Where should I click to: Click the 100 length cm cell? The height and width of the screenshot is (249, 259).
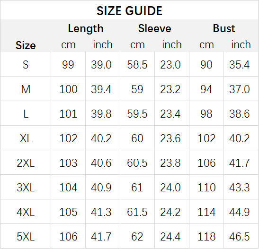[x=68, y=89]
